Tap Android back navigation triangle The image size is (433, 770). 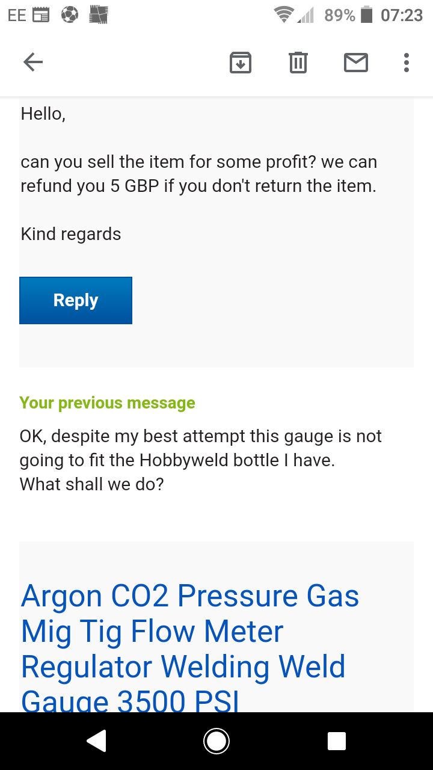(x=97, y=741)
